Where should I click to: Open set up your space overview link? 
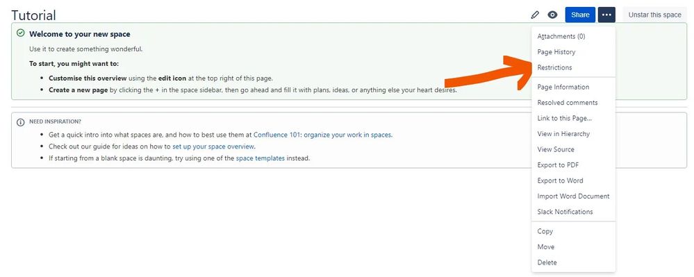pos(214,146)
